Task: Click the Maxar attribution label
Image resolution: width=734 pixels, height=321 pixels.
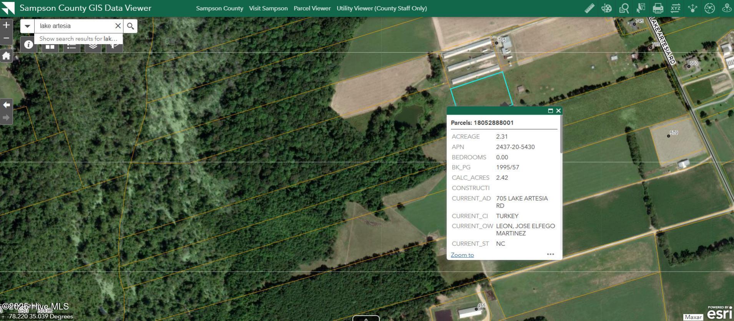Action: (693, 317)
